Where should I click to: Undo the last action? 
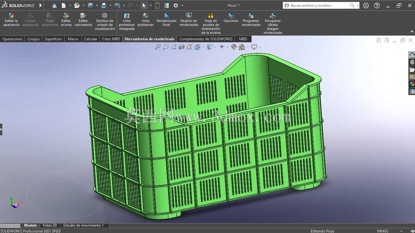pyautogui.click(x=117, y=5)
